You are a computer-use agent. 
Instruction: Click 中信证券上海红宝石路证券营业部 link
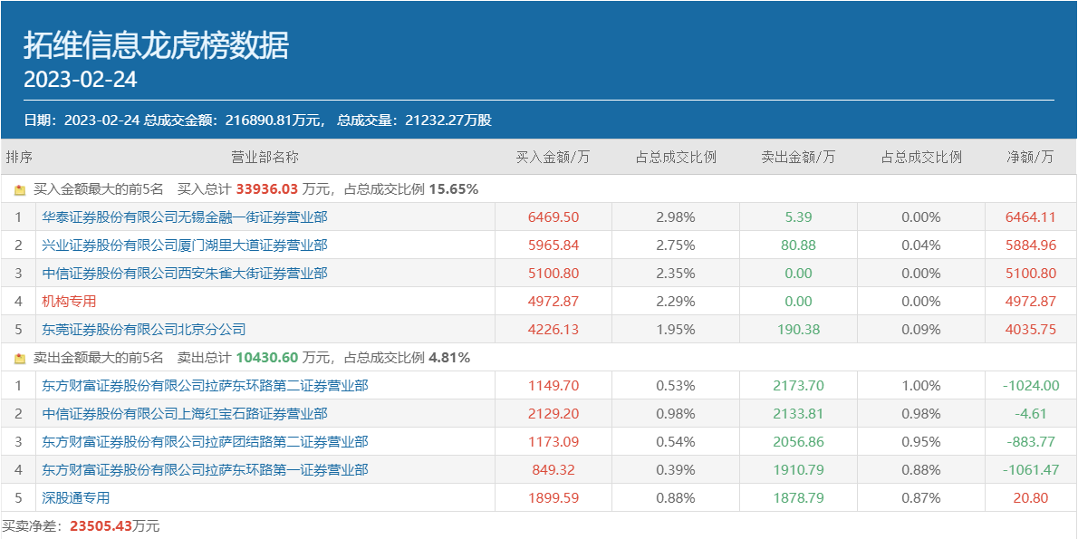click(184, 414)
